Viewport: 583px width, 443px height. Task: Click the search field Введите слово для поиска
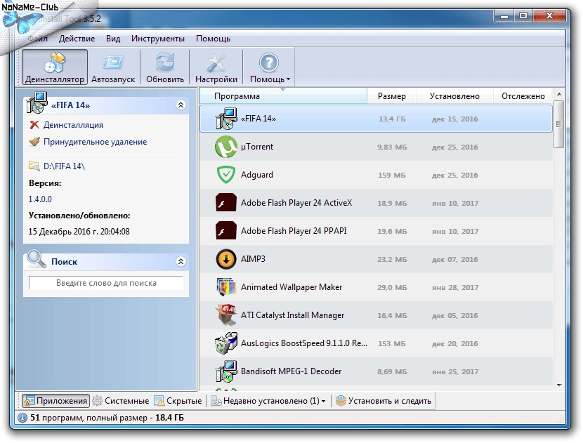(106, 283)
